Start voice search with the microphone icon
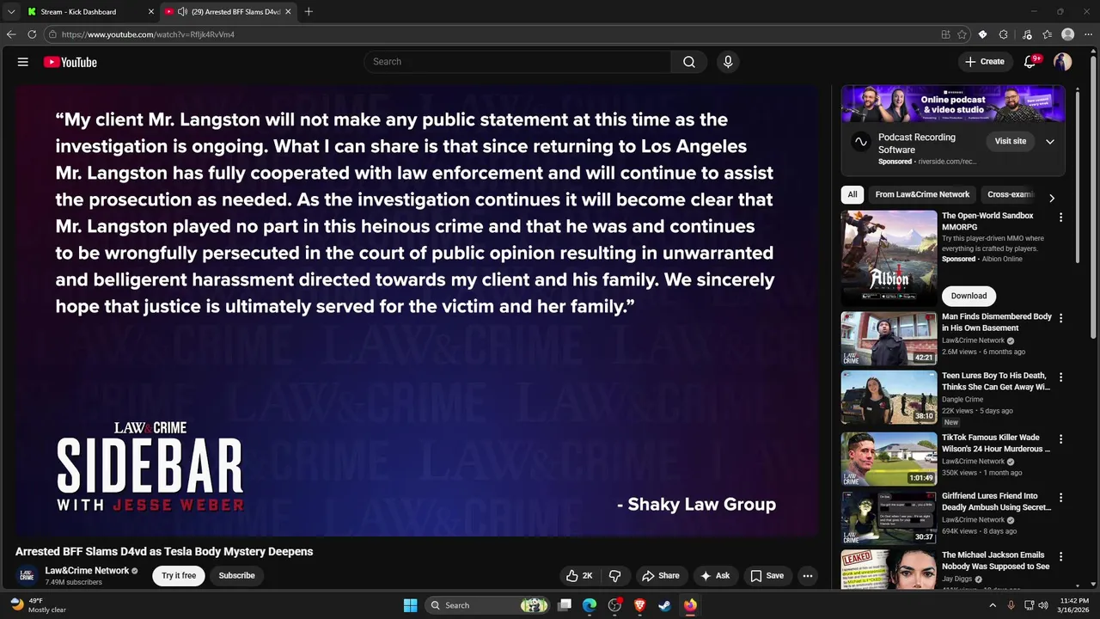Viewport: 1100px width, 619px height. [x=728, y=62]
